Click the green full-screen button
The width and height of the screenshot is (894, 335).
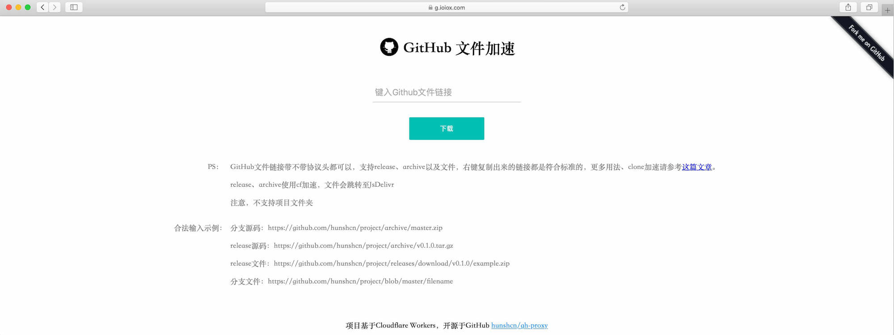[x=28, y=7]
